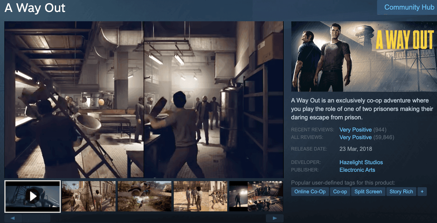Select the prison yard walking screenshot thumbnail
This screenshot has width=437, height=223.
point(88,196)
